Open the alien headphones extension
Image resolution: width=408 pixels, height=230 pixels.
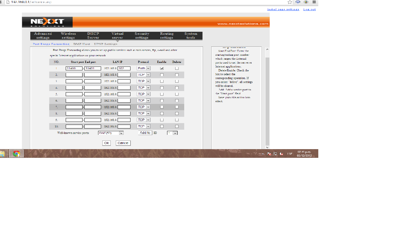point(298,2)
